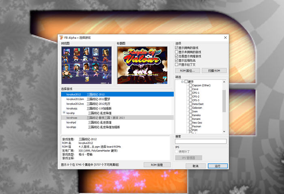284x194 pixels.
Task: Click the 运行 run button
Action: tap(217, 166)
